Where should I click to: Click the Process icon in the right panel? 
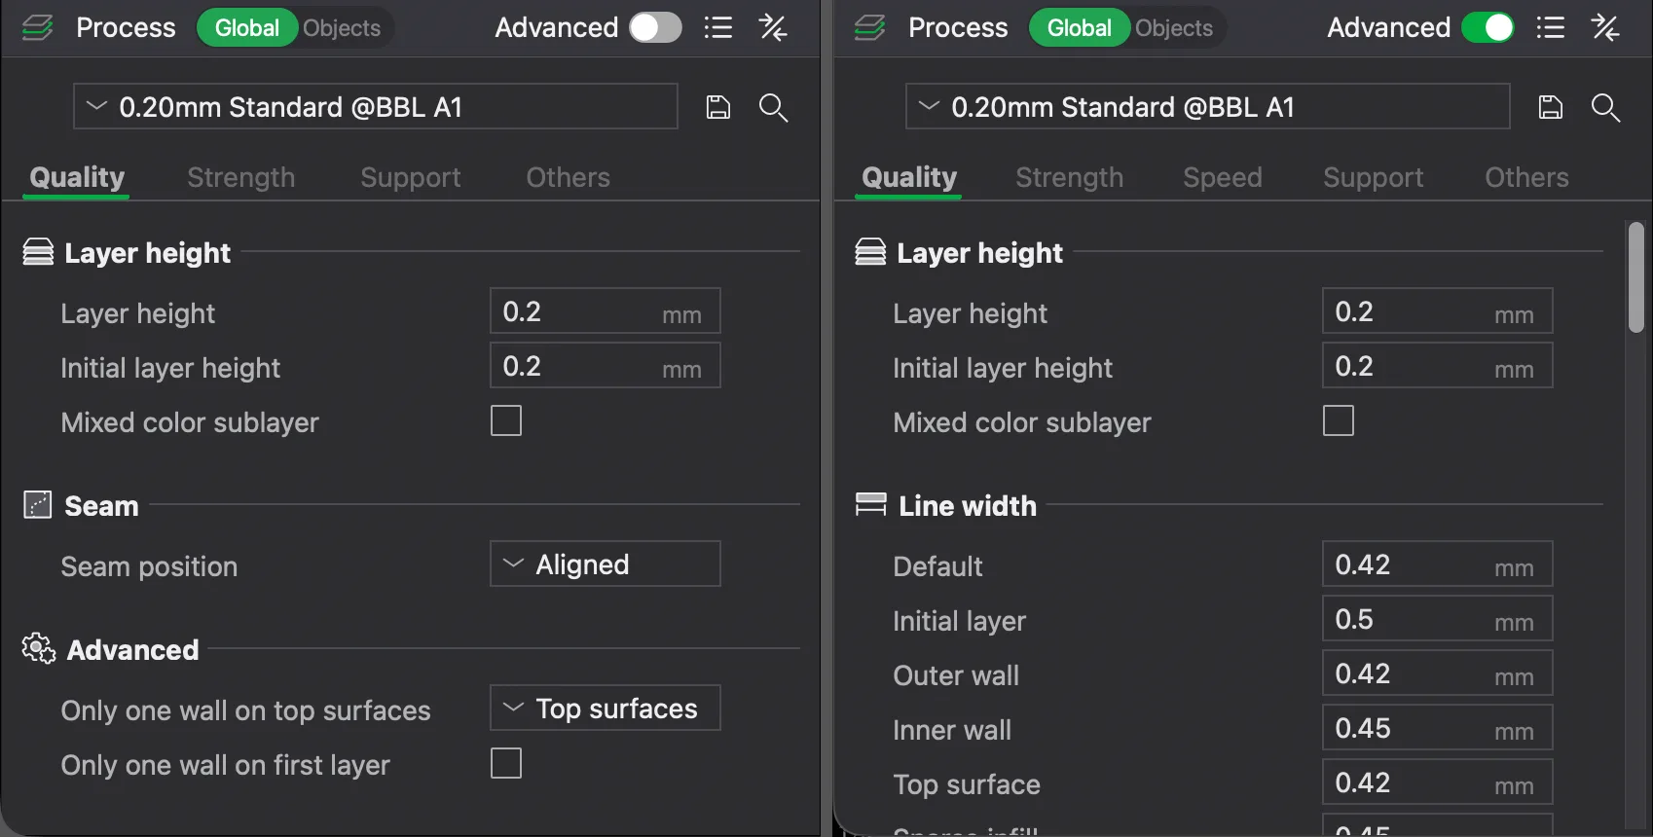869,27
